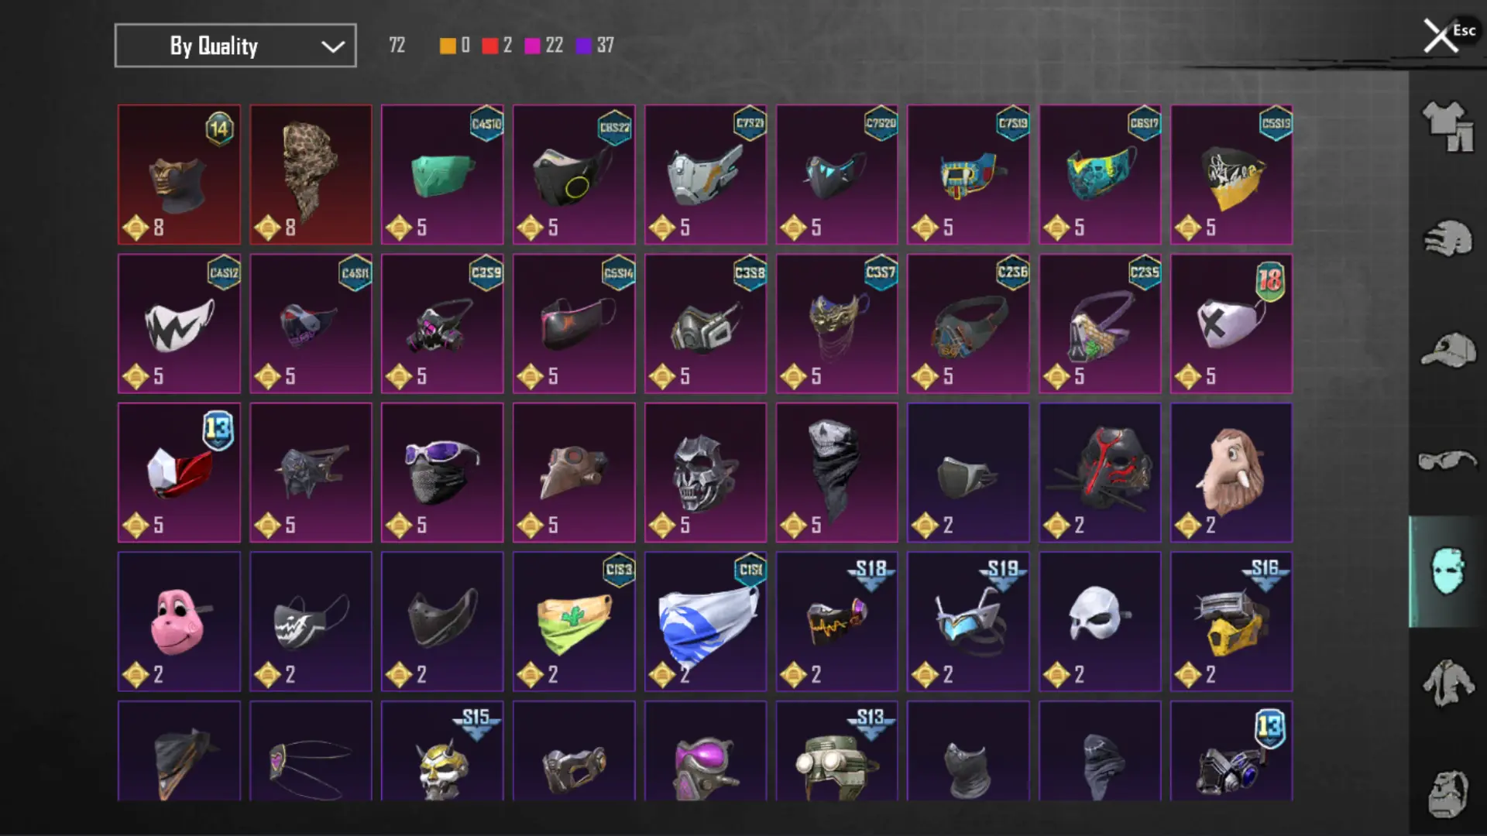
Task: Open the By Quality sort dropdown
Action: (x=235, y=46)
